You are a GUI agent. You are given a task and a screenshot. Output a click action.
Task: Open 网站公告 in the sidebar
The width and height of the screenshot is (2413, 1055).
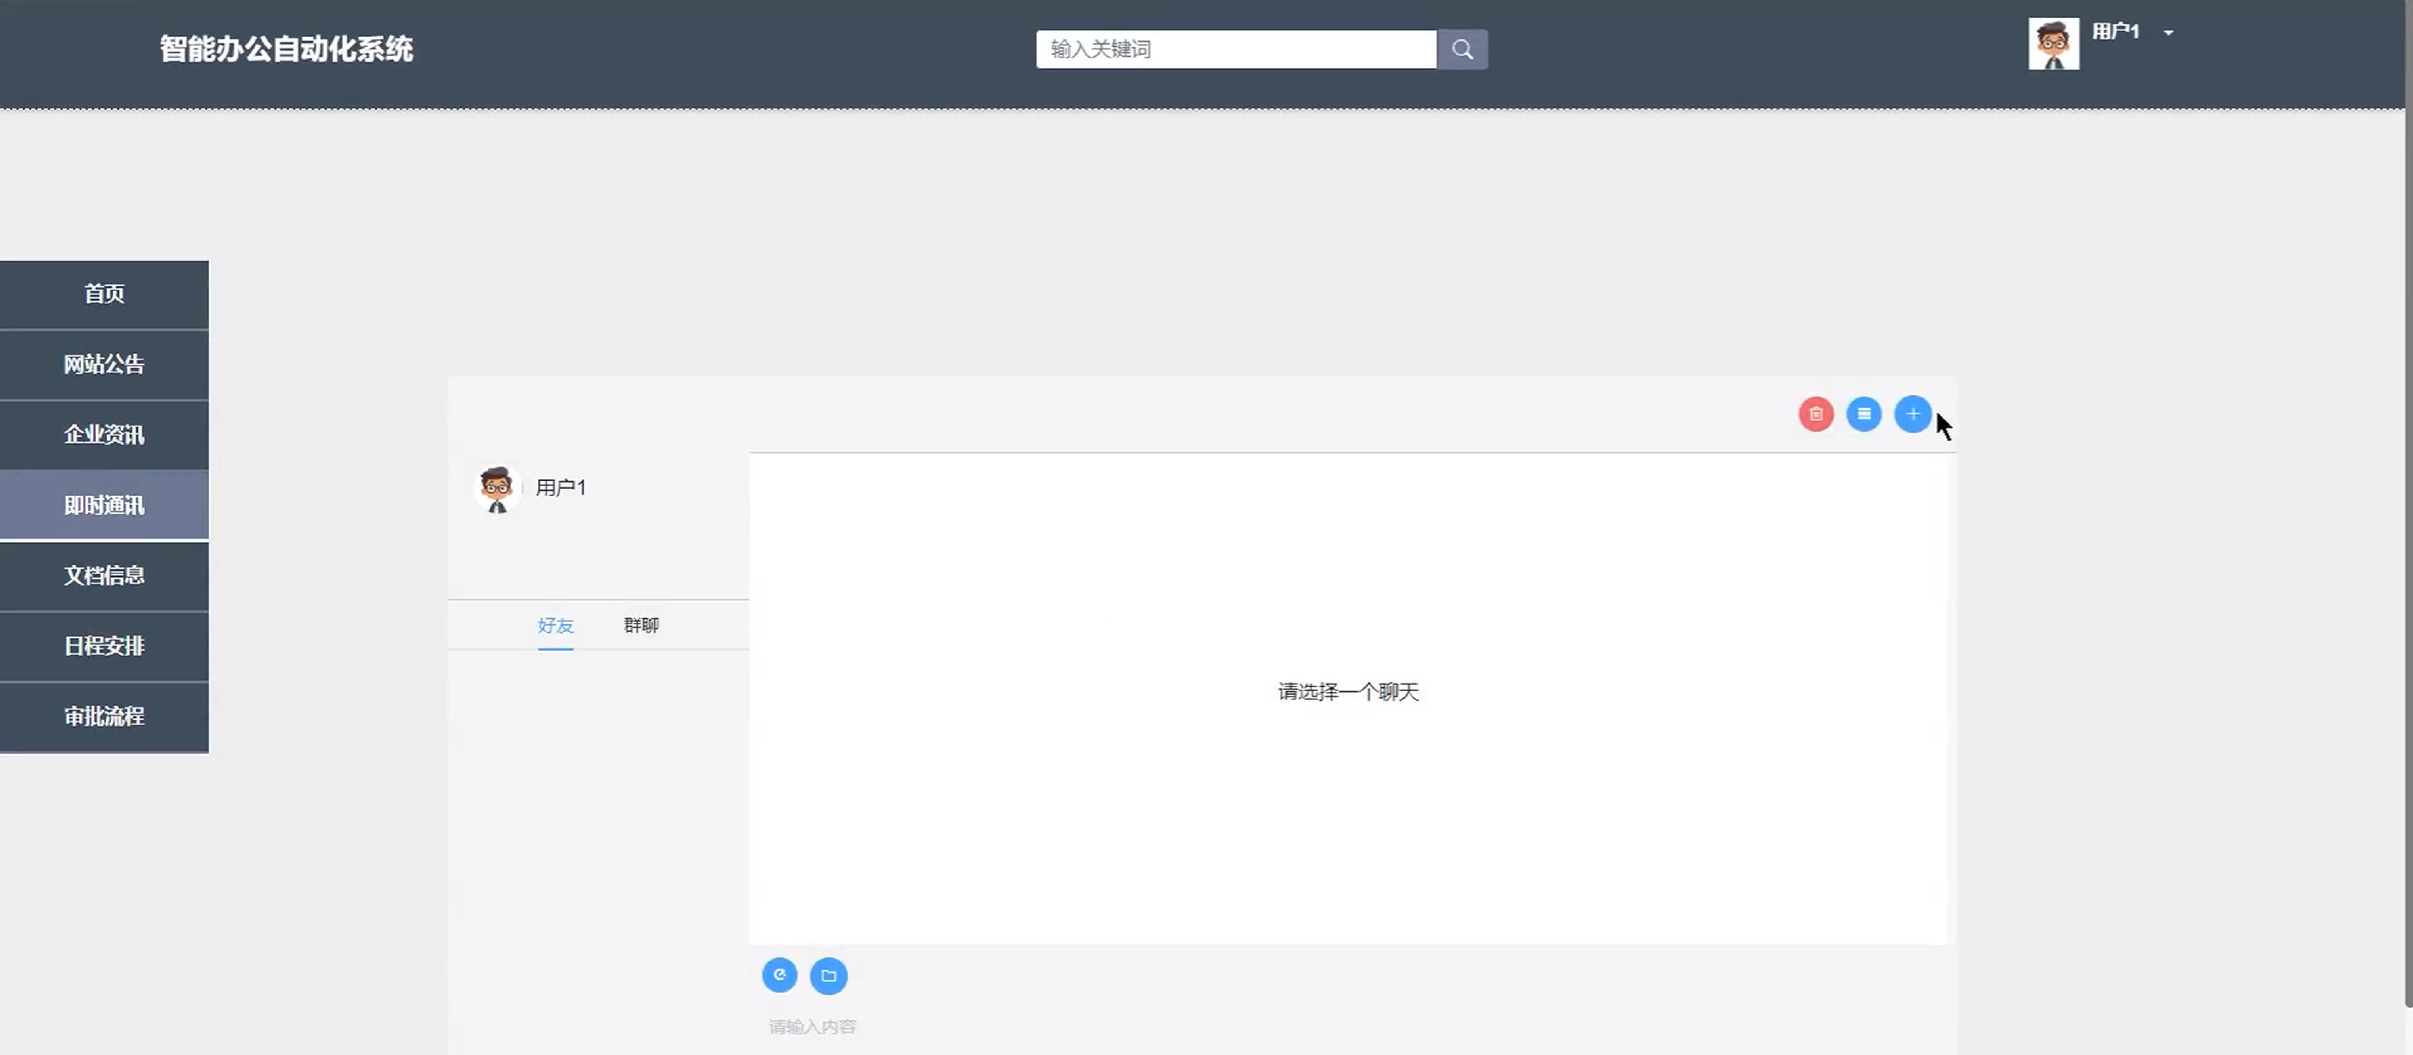coord(104,365)
